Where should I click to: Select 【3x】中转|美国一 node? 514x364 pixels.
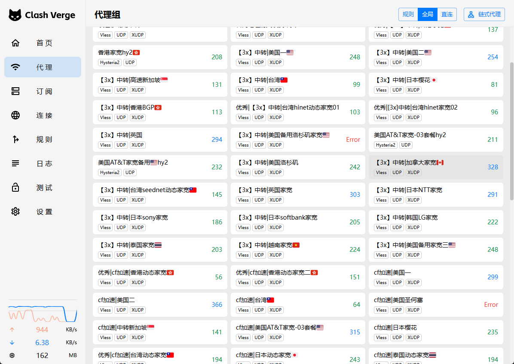coord(298,57)
